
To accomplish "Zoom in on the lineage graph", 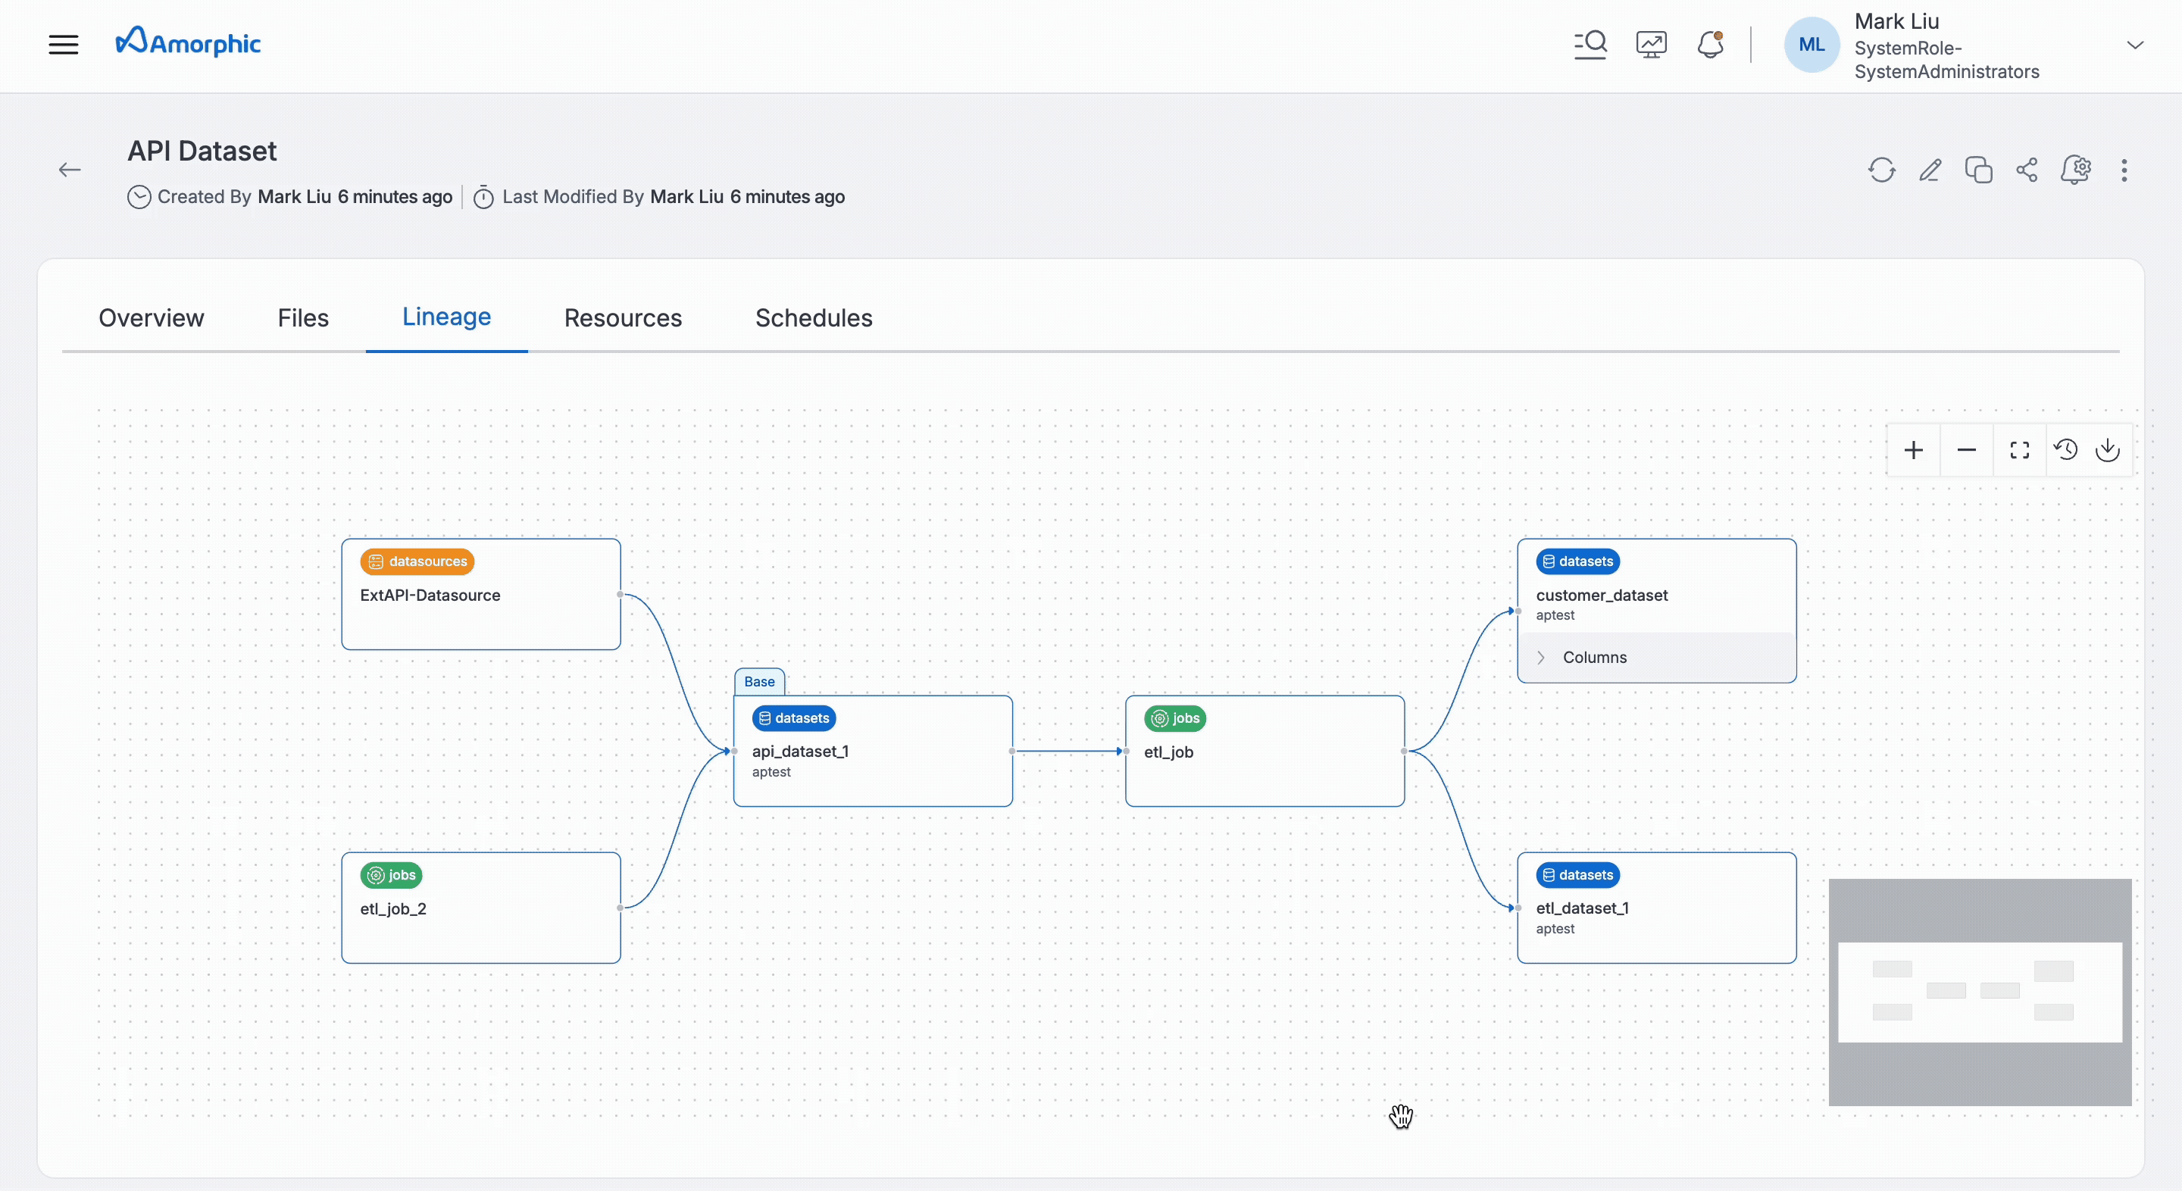I will (1915, 450).
